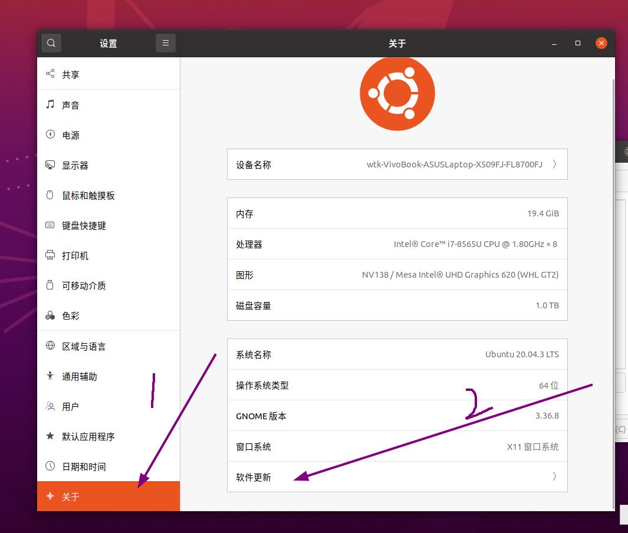This screenshot has width=628, height=533.
Task: Click the 软件更新 label
Action: 254,477
